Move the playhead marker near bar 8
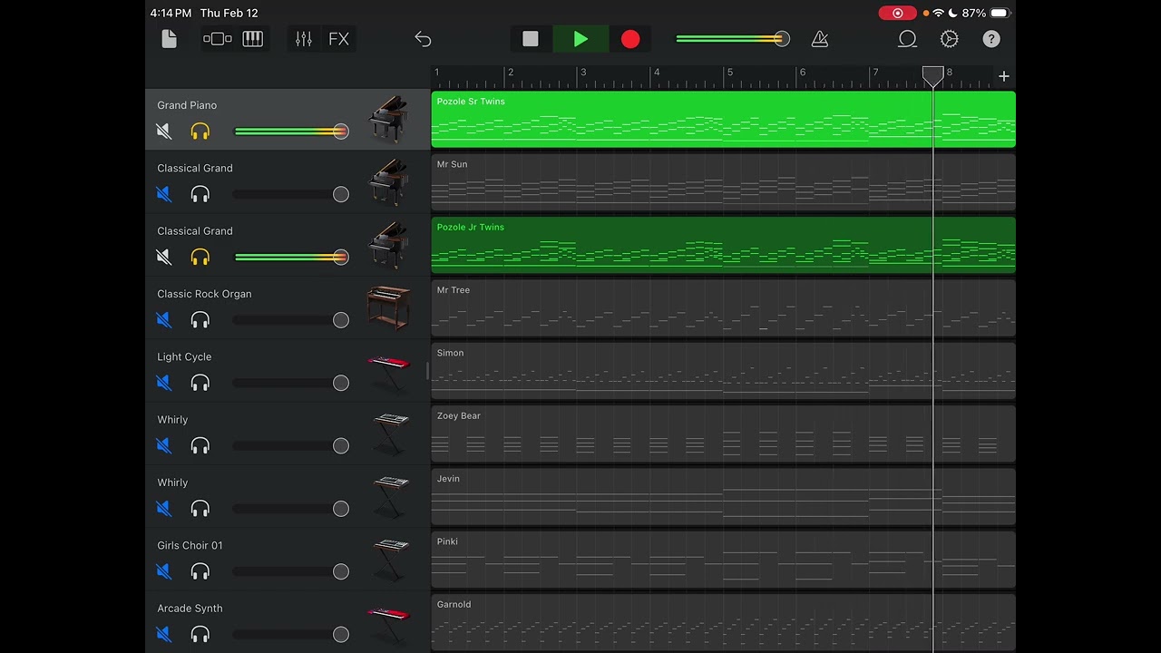This screenshot has height=653, width=1161. pos(933,76)
